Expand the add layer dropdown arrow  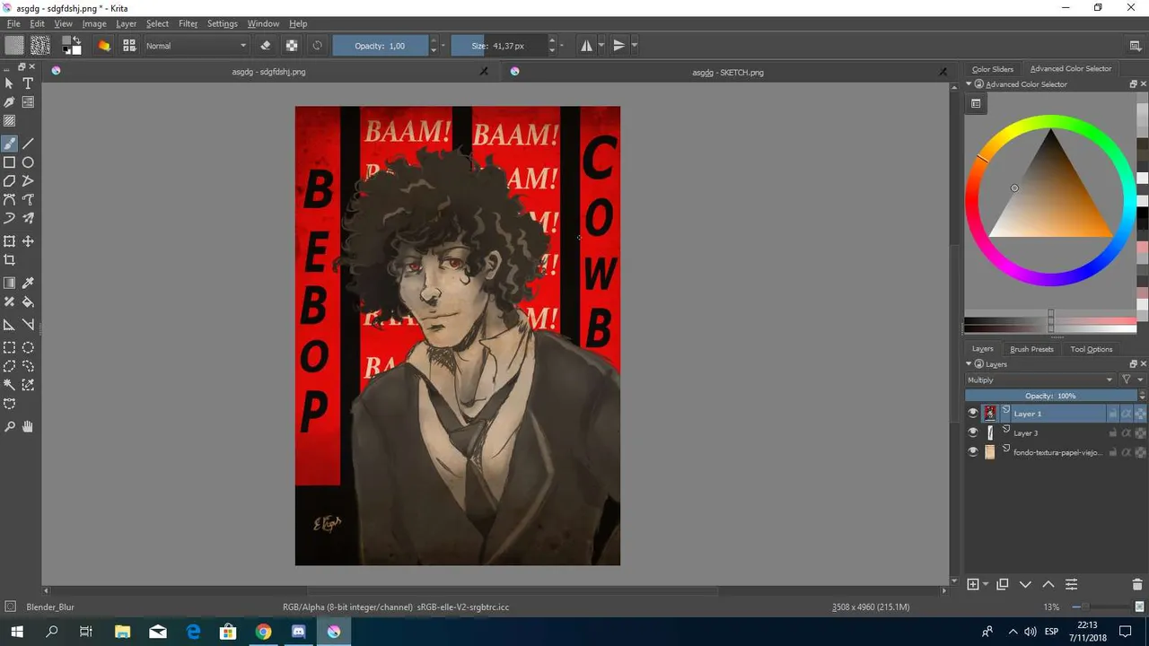click(x=986, y=584)
